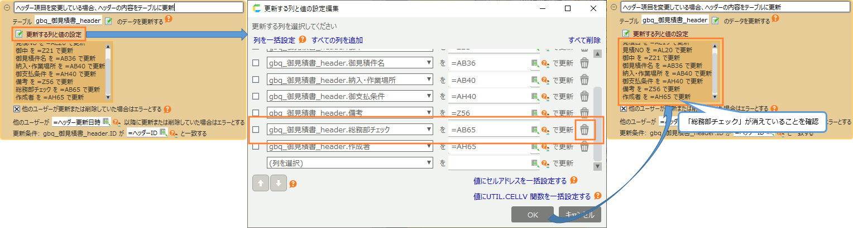Click the 列を一括設定 link
Image resolution: width=853 pixels, height=228 pixels.
pos(274,40)
